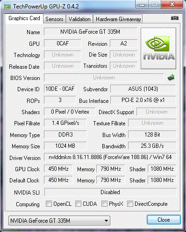Click the GPU-Z title bar app icon
The image size is (186, 232).
[7, 7]
